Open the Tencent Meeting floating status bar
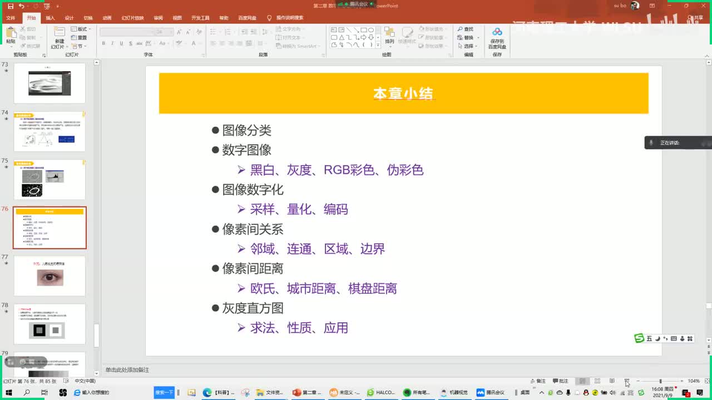 tap(356, 4)
